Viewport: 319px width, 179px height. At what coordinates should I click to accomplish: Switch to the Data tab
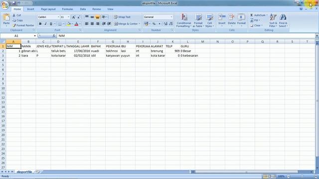point(83,9)
